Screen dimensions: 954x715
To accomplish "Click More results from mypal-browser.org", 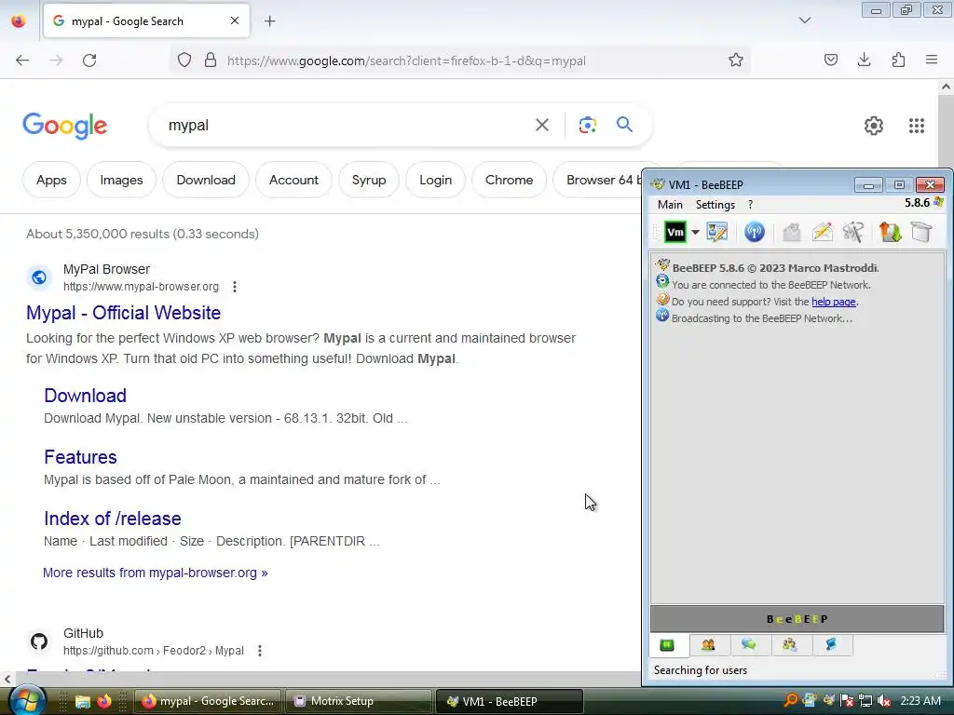I will pos(156,573).
